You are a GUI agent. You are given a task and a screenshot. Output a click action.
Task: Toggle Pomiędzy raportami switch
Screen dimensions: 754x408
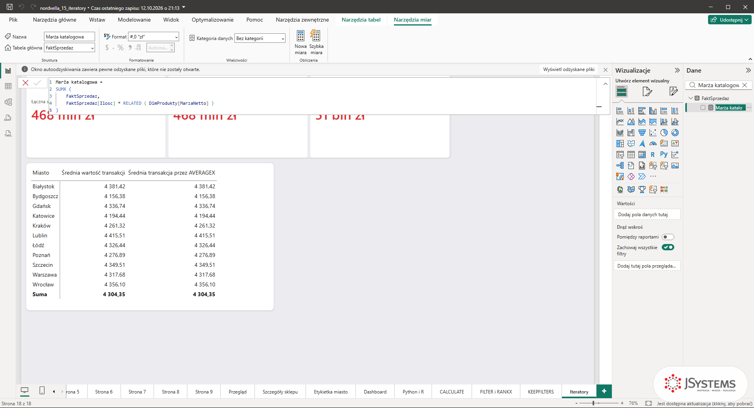tap(668, 237)
